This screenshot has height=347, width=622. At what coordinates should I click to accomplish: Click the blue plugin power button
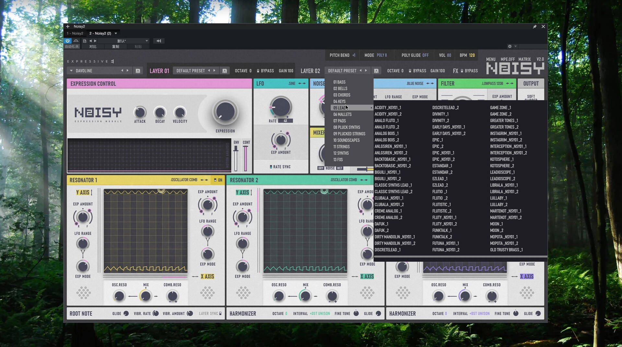click(x=67, y=41)
